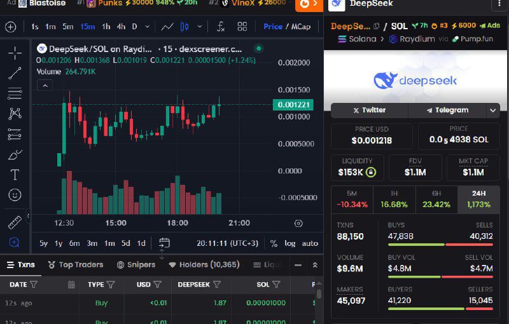Click the orange arrow ad button

point(309,4)
